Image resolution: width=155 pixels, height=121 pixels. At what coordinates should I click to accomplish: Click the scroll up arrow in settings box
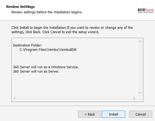140,41
